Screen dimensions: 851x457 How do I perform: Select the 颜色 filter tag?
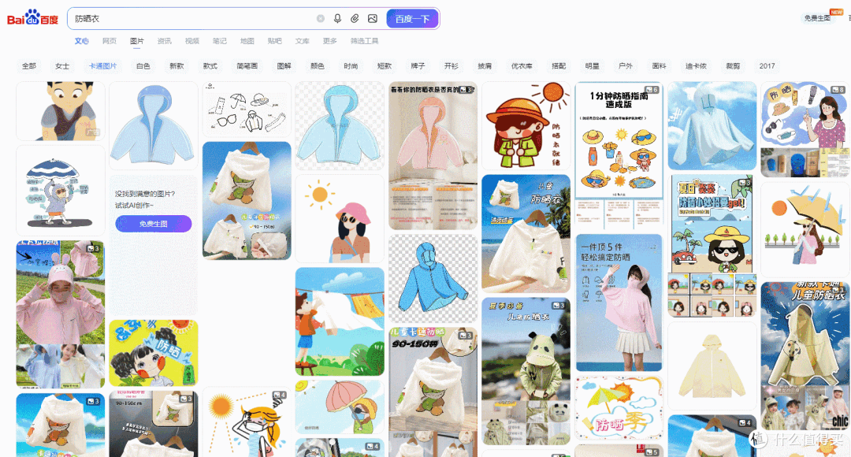[318, 65]
